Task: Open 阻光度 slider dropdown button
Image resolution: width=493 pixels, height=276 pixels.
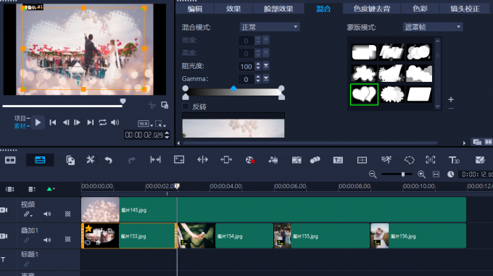Action: coord(266,66)
